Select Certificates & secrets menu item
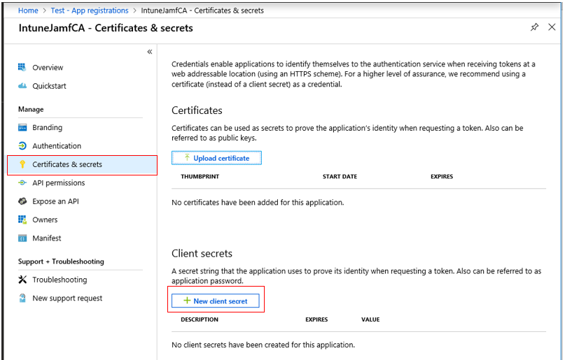Image resolution: width=565 pixels, height=360 pixels. pos(82,165)
